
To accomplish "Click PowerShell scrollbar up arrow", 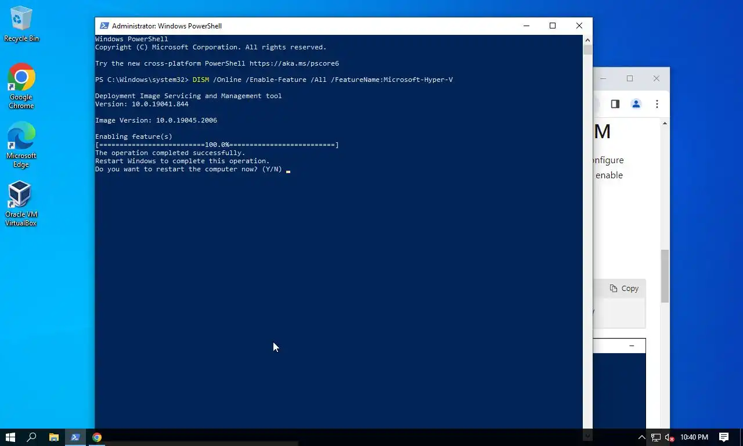I will [x=587, y=39].
